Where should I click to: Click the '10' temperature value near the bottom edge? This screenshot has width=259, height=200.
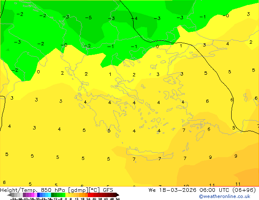(x=186, y=186)
